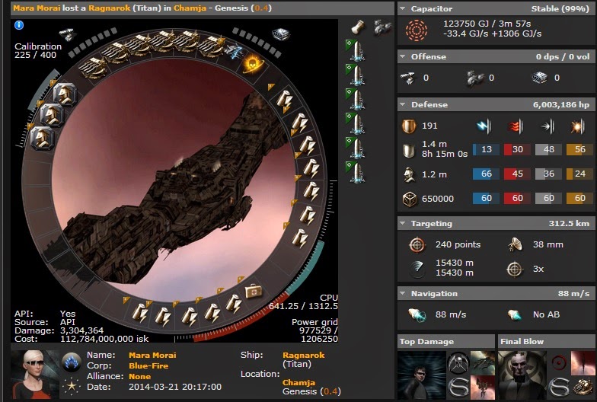The height and width of the screenshot is (402, 597).
Task: Click the red circle corporation logo under Final Blow
Action: click(x=559, y=362)
